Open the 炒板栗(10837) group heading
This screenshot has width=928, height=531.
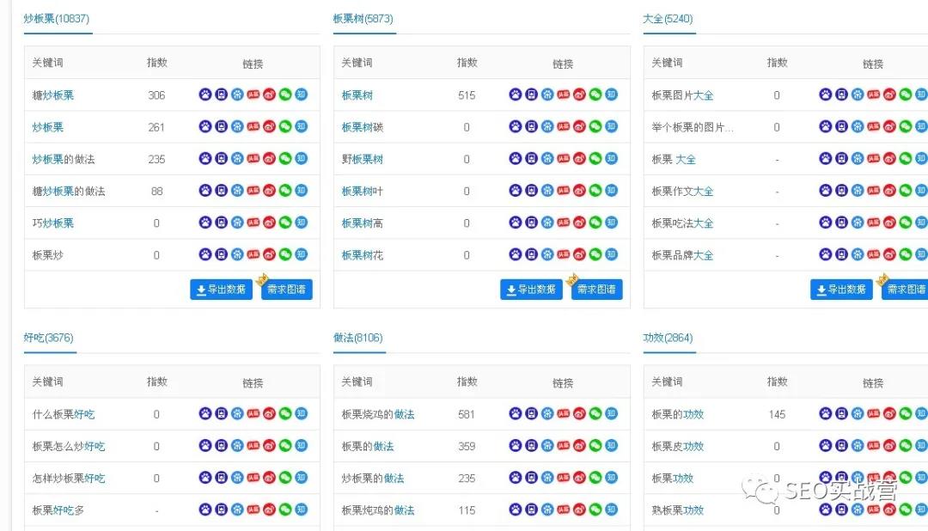pyautogui.click(x=57, y=17)
